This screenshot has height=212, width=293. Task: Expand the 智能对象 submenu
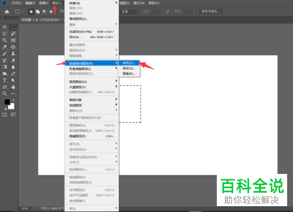(91, 100)
